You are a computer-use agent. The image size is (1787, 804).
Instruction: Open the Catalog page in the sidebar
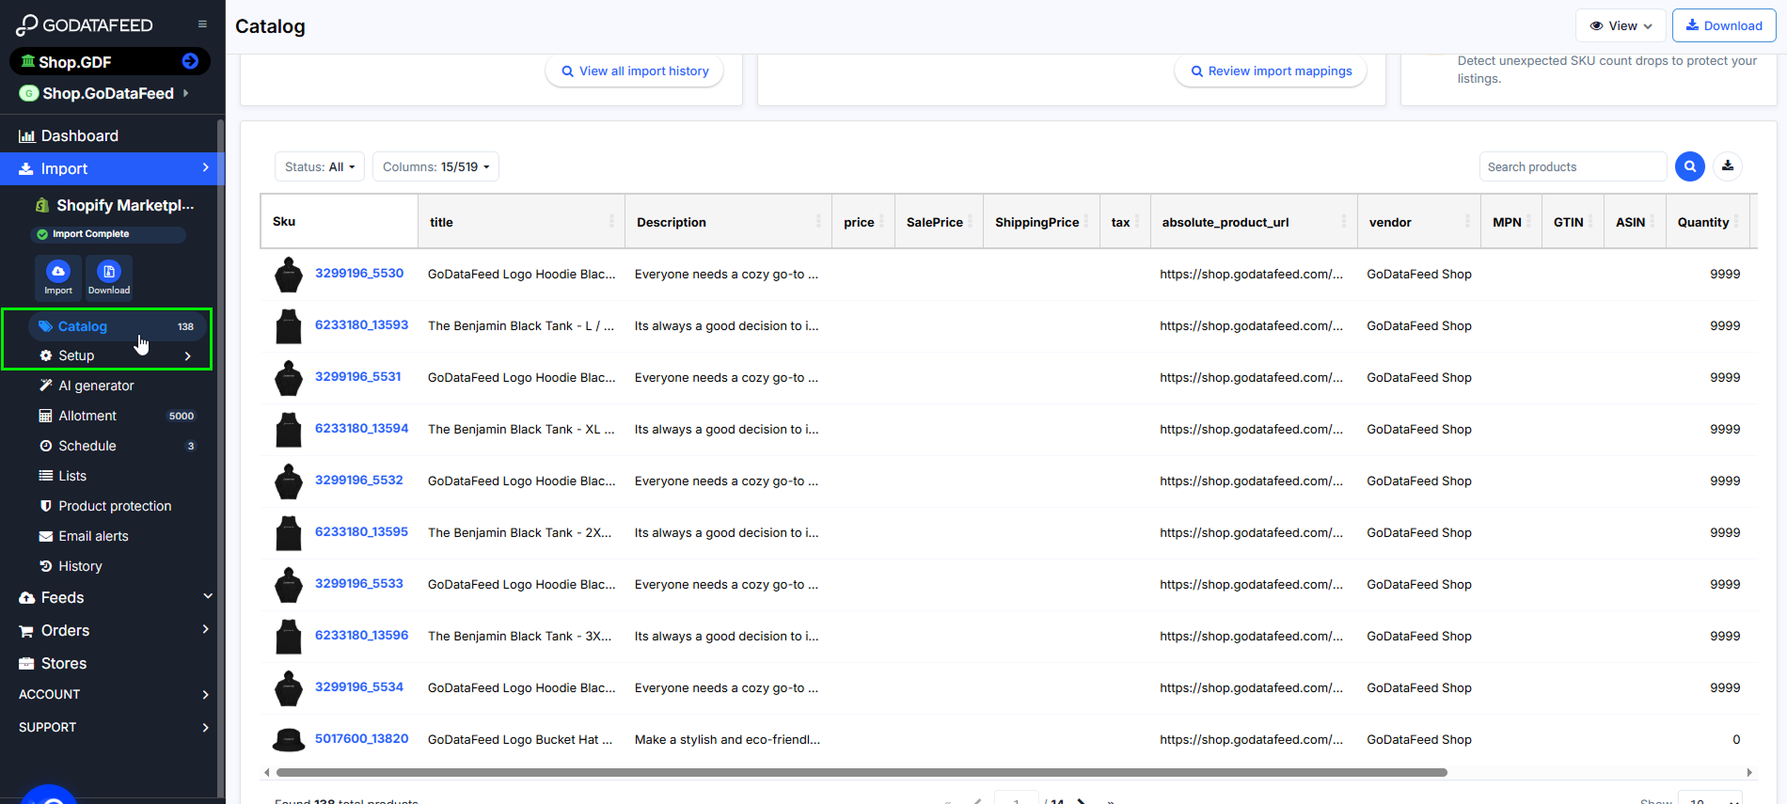coord(118,326)
